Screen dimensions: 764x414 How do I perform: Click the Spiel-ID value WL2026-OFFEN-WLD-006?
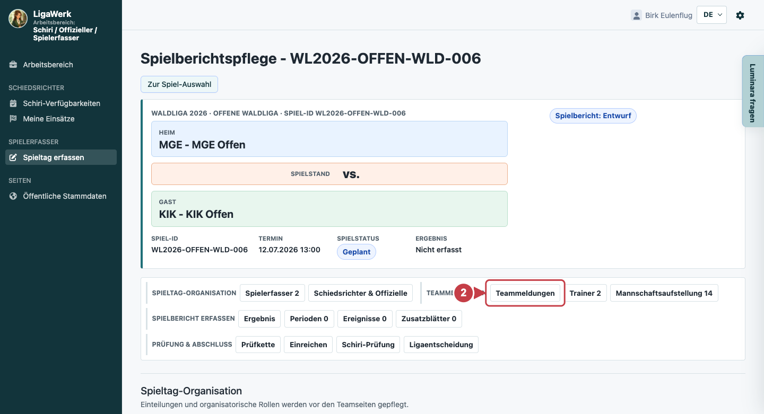click(199, 250)
